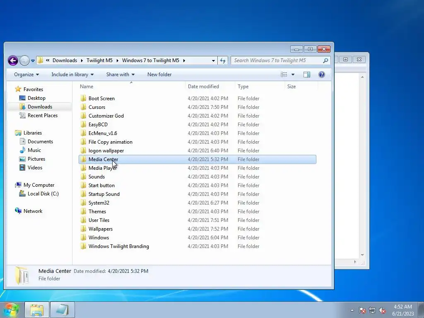Open the view options dropdown arrow
The image size is (424, 318).
pos(293,75)
